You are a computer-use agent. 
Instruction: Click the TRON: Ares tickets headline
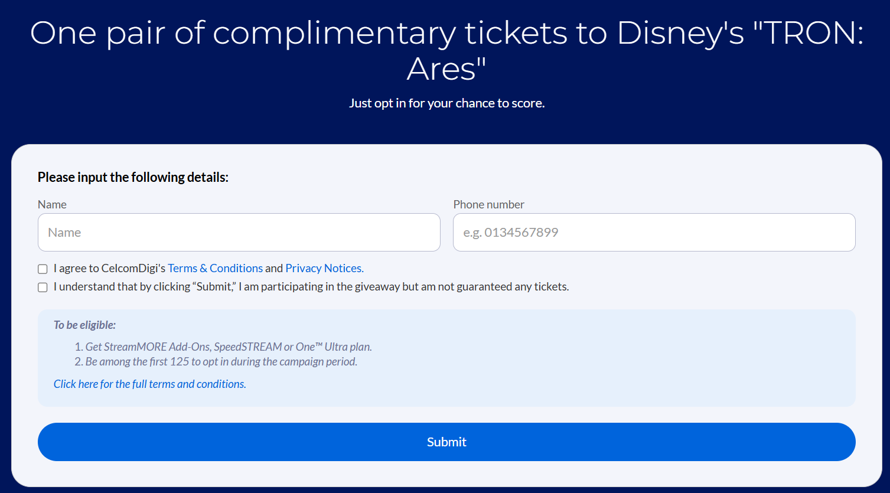[446, 51]
